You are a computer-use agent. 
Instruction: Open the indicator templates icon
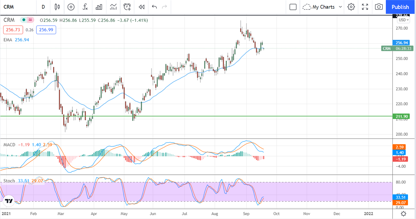point(113,7)
